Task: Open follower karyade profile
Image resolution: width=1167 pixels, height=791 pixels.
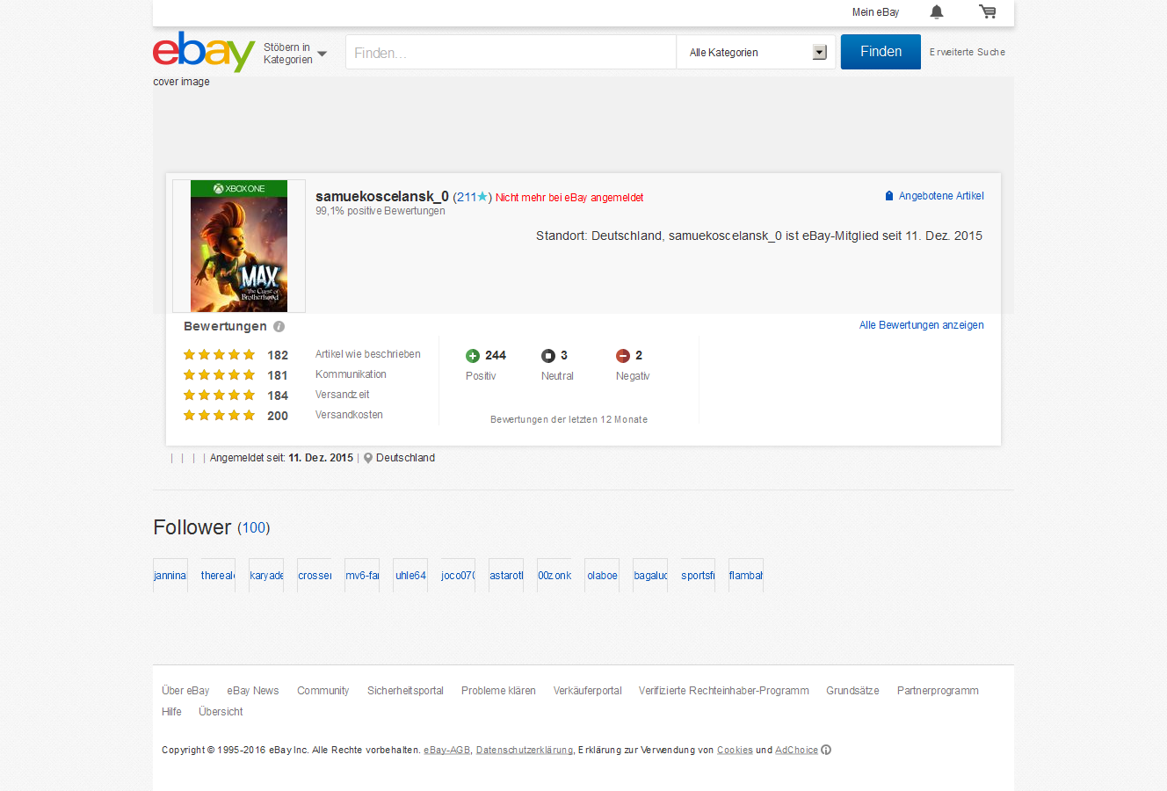Action: coord(266,576)
